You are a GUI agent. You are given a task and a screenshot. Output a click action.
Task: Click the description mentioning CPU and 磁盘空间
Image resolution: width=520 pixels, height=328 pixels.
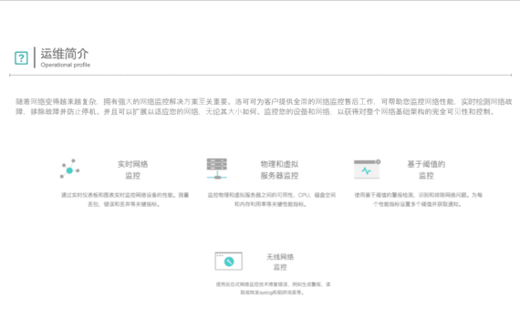(272, 200)
